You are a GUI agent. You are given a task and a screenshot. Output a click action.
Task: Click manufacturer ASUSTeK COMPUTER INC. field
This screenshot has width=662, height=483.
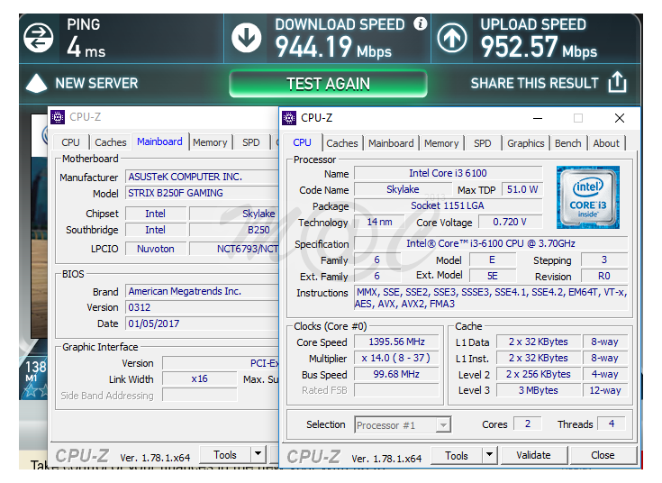(x=203, y=177)
